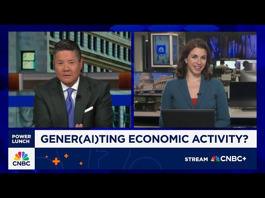Click the male anchor's video feed

click(70, 80)
